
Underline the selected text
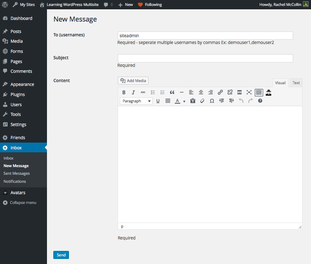point(158,101)
